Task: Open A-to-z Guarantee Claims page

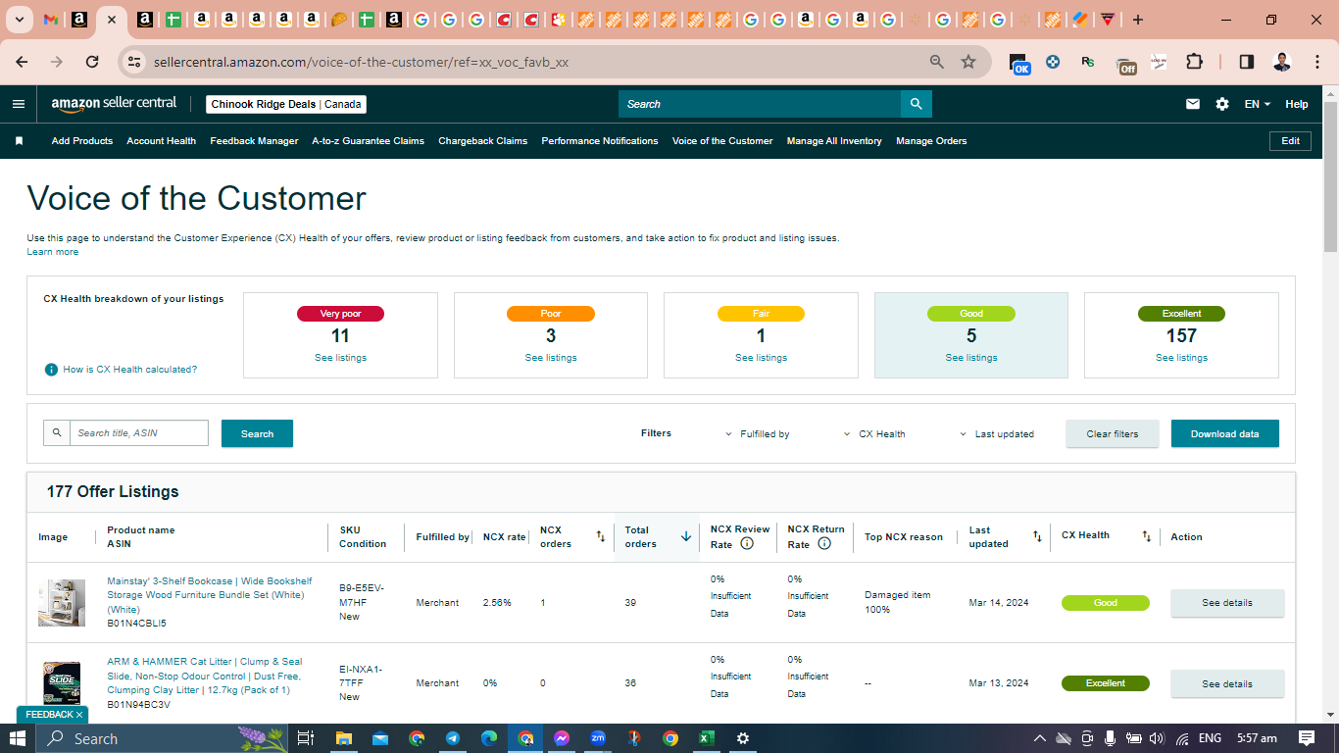Action: [369, 141]
